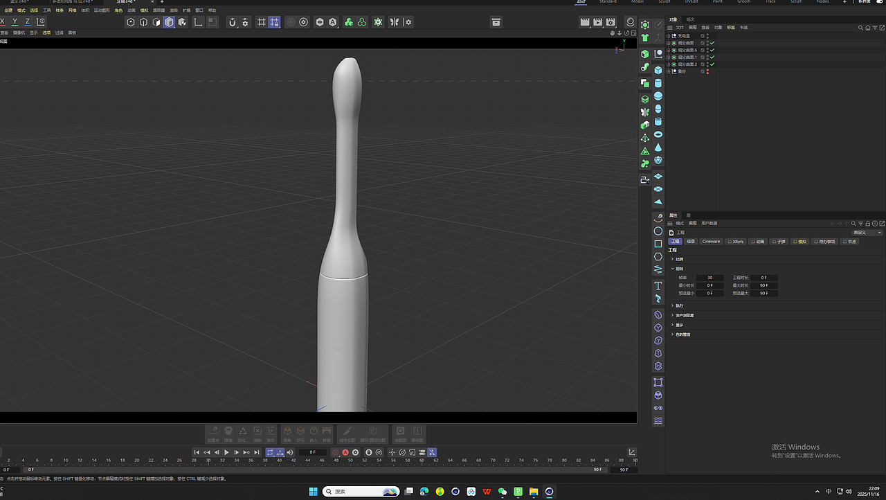The height and width of the screenshot is (500, 886).
Task: Click the lock icon in Attributes panel
Action: tap(868, 224)
